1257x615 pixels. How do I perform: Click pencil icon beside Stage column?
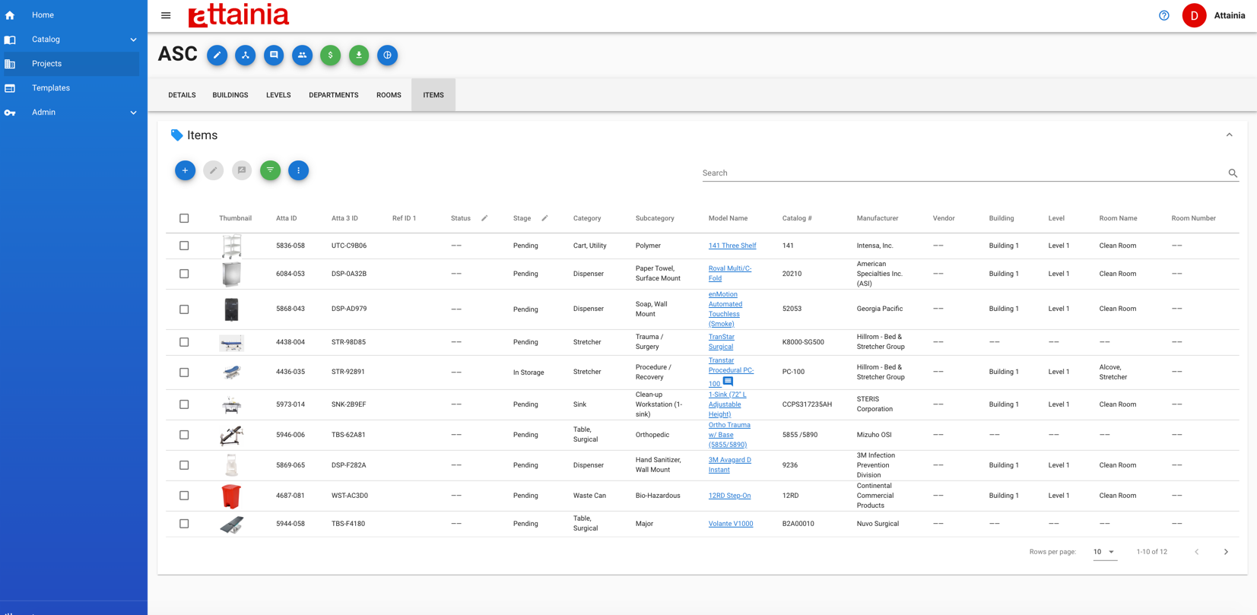tap(544, 218)
